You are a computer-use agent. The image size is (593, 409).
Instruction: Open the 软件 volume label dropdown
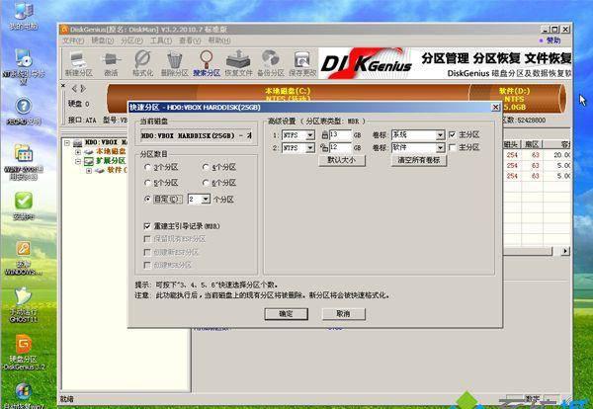440,148
